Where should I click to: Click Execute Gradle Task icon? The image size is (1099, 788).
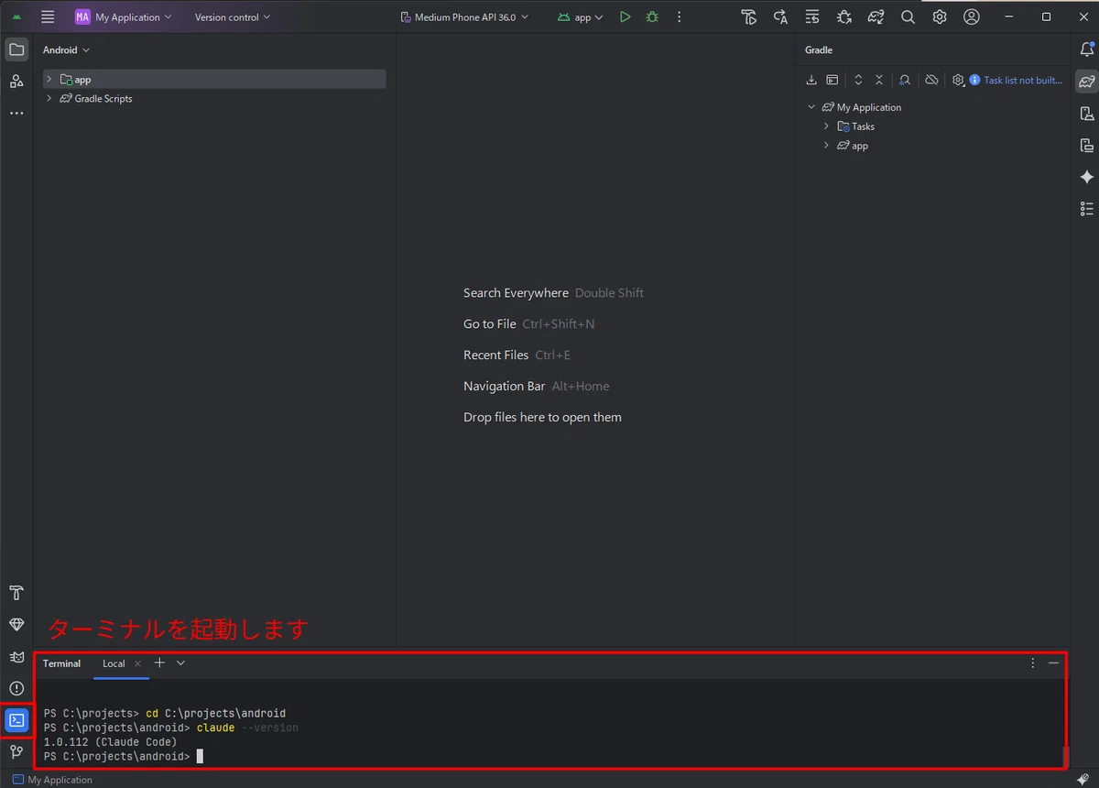(832, 80)
